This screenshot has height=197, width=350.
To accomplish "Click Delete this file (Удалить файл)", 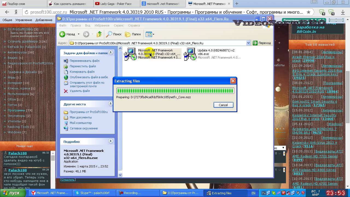I will pyautogui.click(x=80, y=91).
